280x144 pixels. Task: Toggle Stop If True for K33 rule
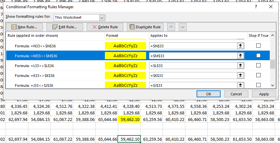(258, 76)
